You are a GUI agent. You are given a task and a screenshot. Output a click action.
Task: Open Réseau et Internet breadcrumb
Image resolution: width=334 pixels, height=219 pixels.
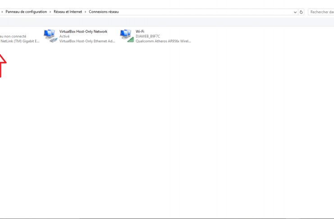[x=68, y=12]
